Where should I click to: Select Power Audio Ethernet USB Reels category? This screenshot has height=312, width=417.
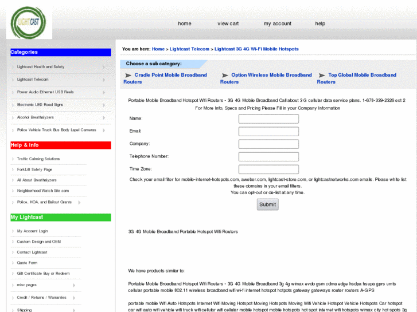click(x=45, y=92)
